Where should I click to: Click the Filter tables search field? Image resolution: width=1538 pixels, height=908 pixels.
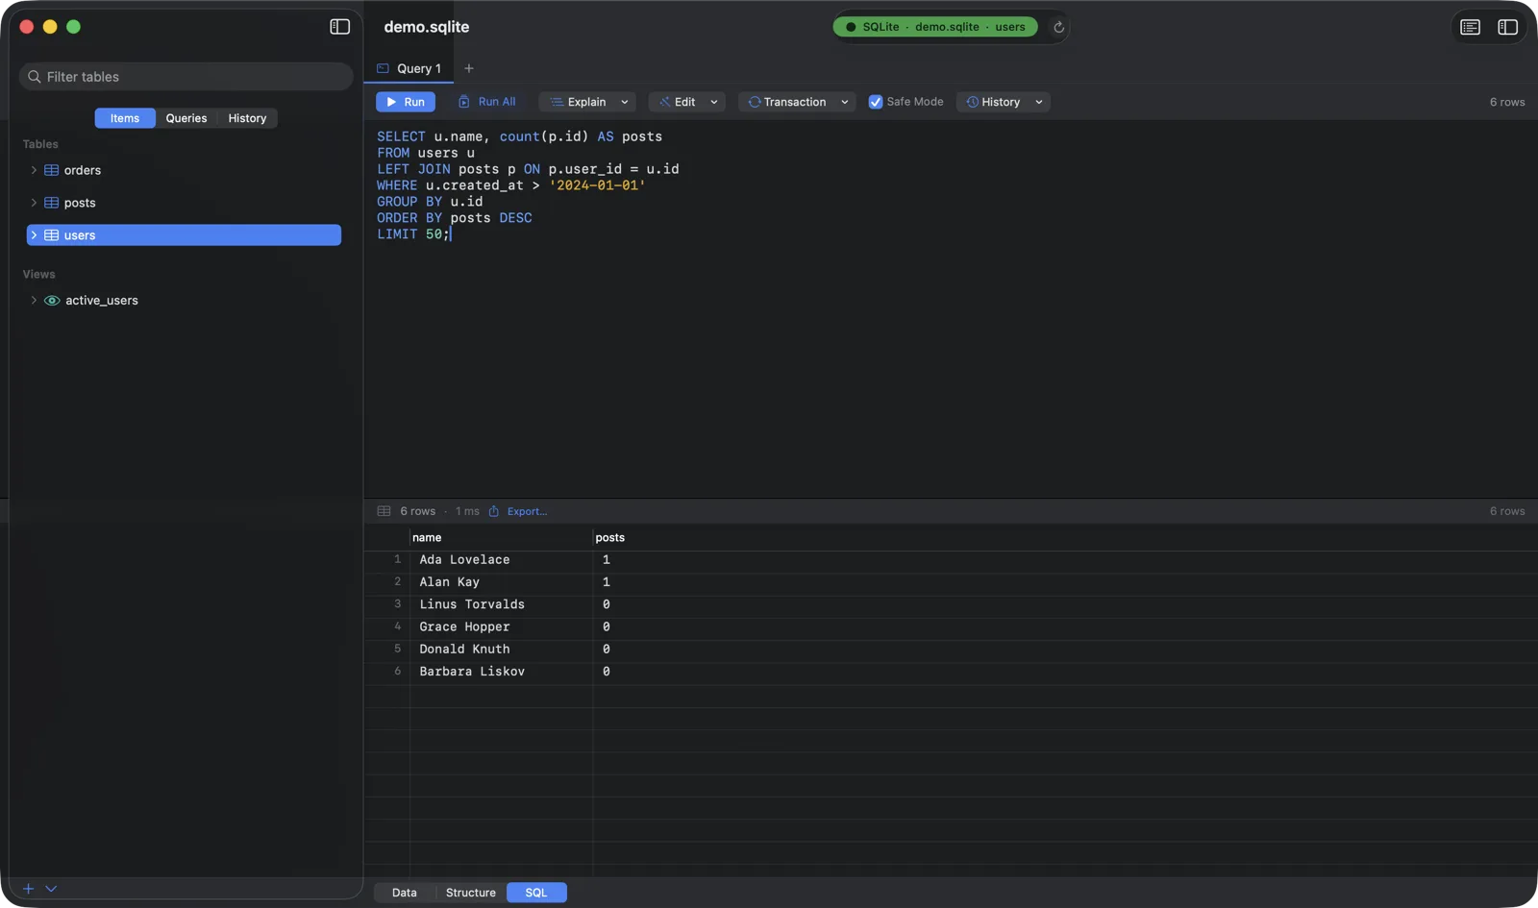[186, 77]
